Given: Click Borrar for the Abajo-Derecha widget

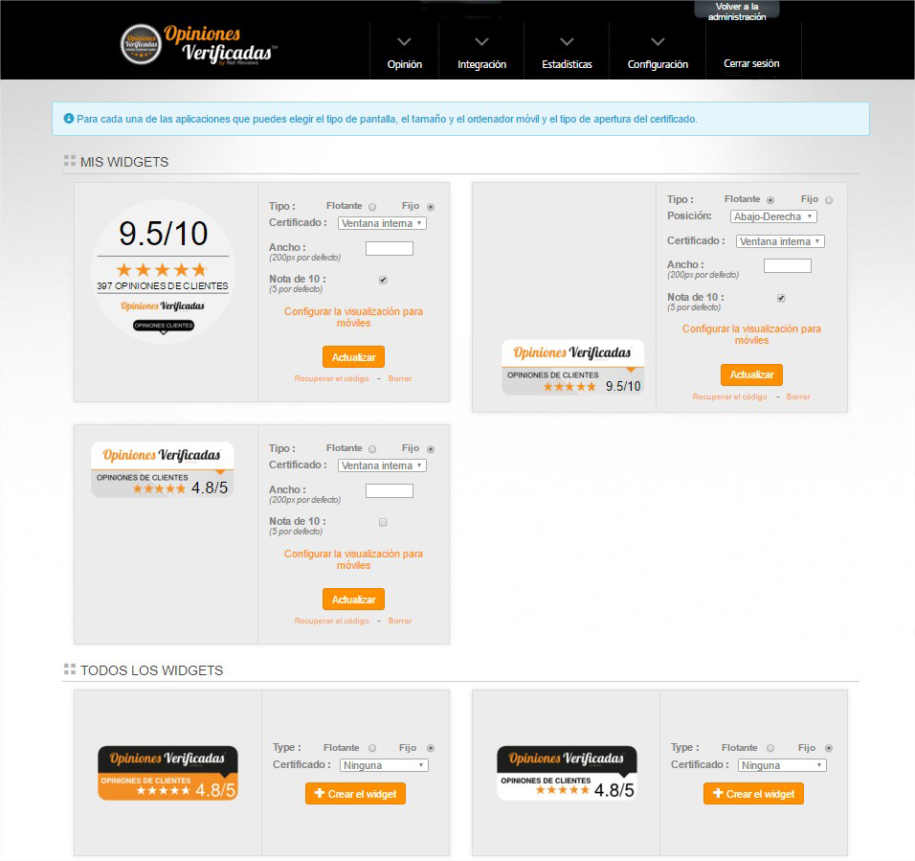Looking at the screenshot, I should [798, 397].
